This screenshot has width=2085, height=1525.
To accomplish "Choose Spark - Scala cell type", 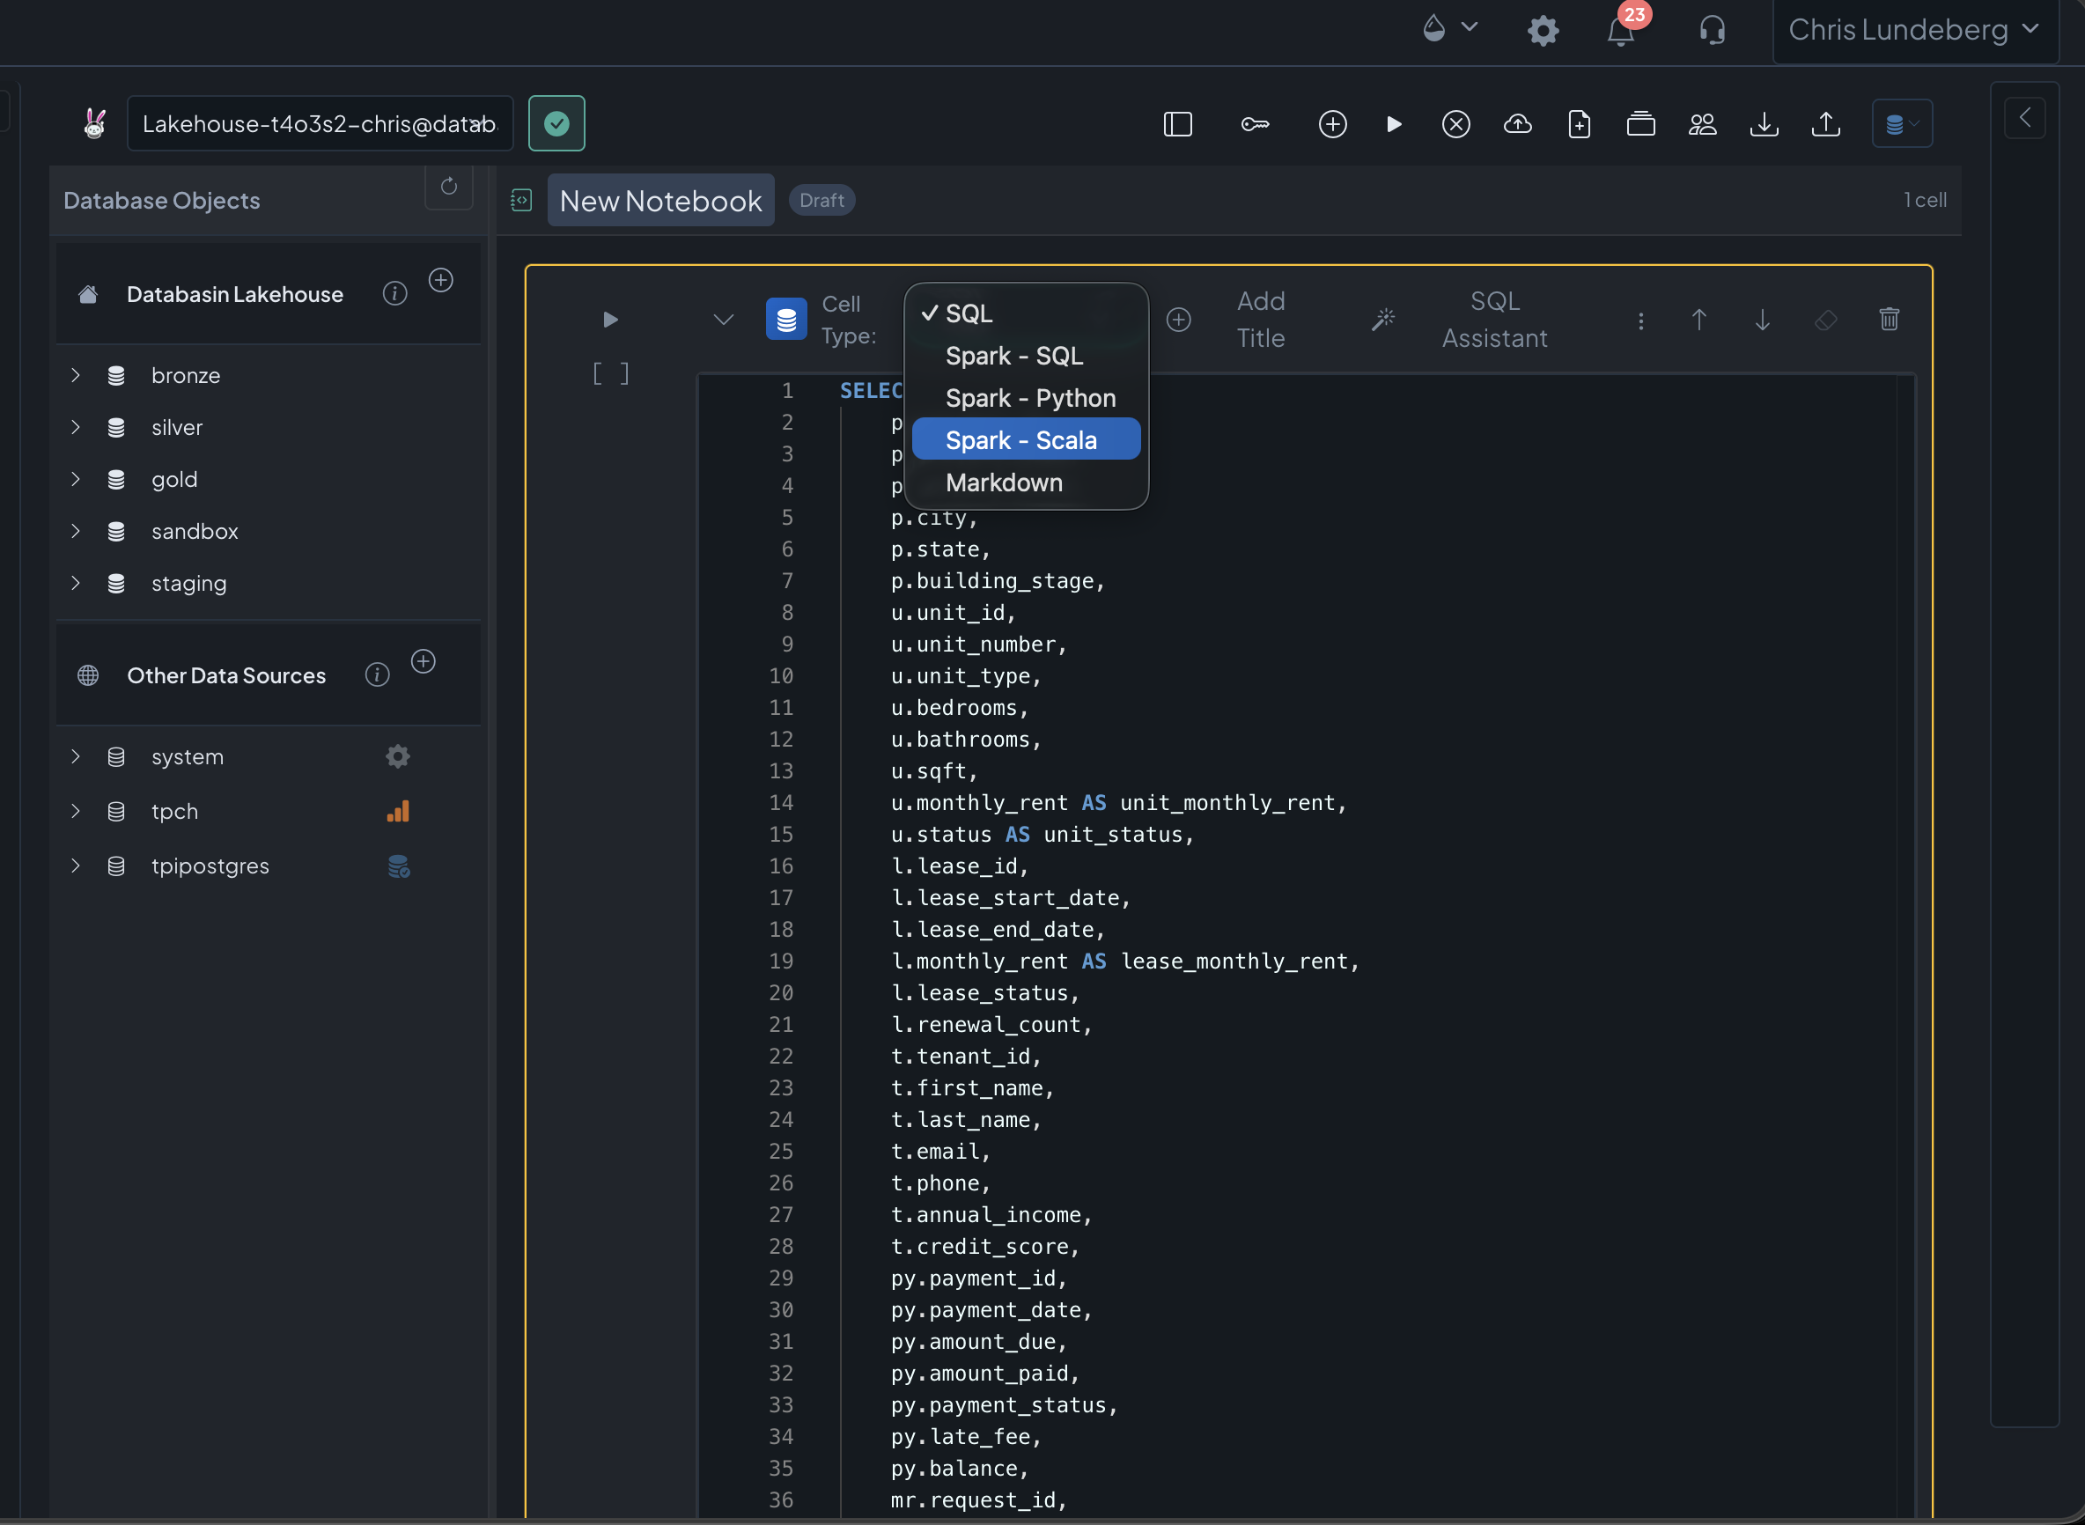I will pos(1027,440).
